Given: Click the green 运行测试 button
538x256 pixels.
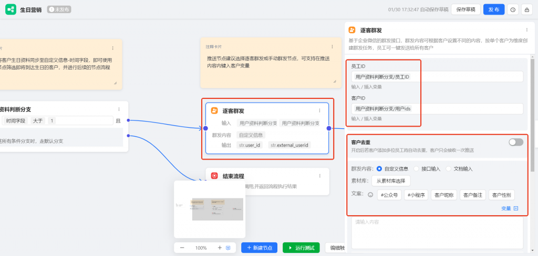Looking at the screenshot, I should pyautogui.click(x=301, y=248).
